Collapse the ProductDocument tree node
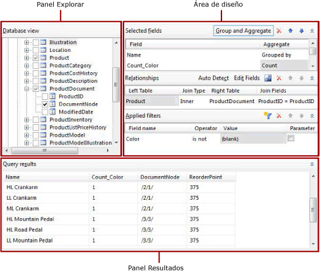This screenshot has height=272, width=320. pos(26,89)
